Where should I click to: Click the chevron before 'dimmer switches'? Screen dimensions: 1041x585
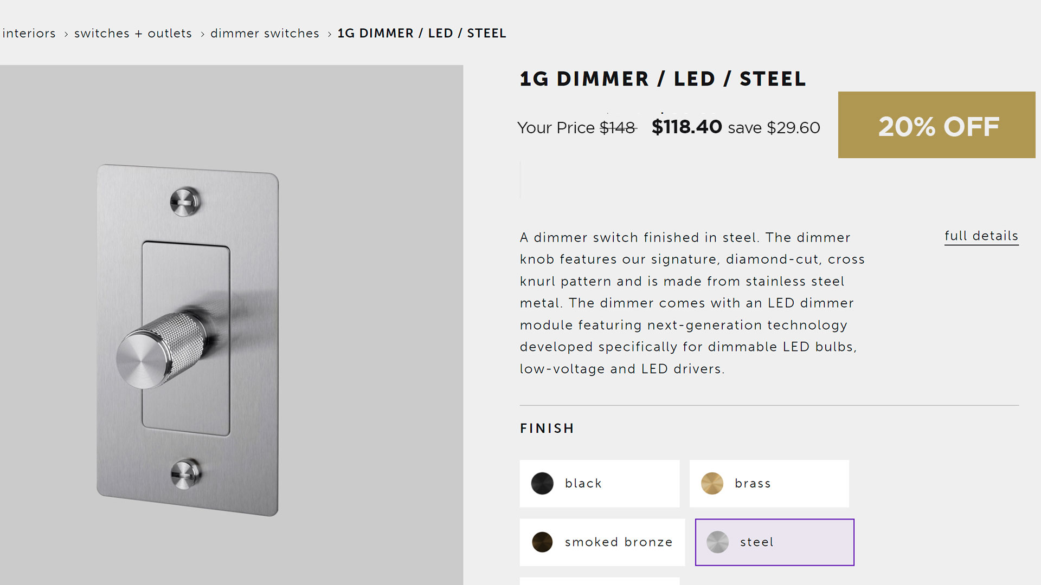coord(202,34)
